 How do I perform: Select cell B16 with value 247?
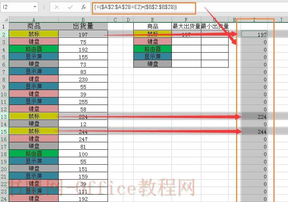coord(83,139)
